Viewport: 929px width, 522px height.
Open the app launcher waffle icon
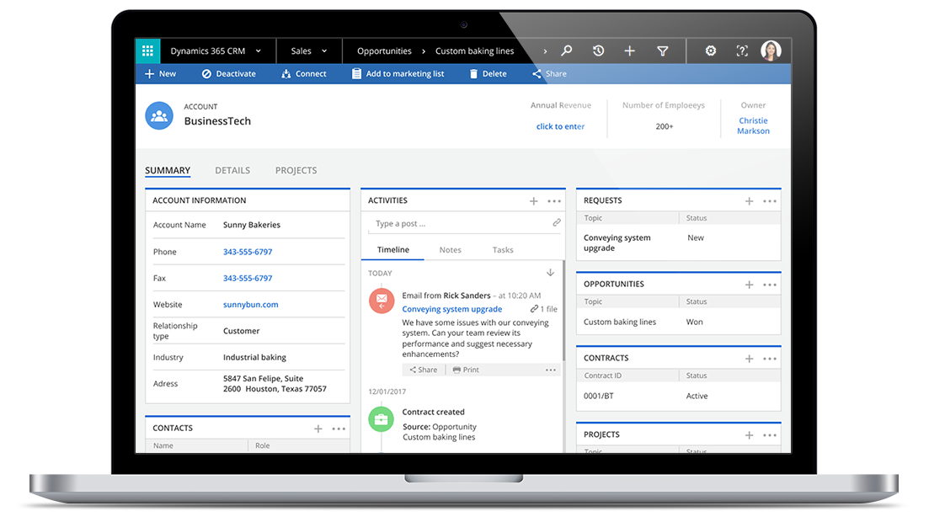click(147, 51)
